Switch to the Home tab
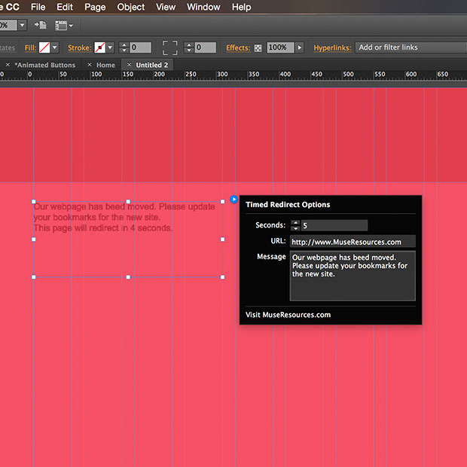 coord(105,65)
